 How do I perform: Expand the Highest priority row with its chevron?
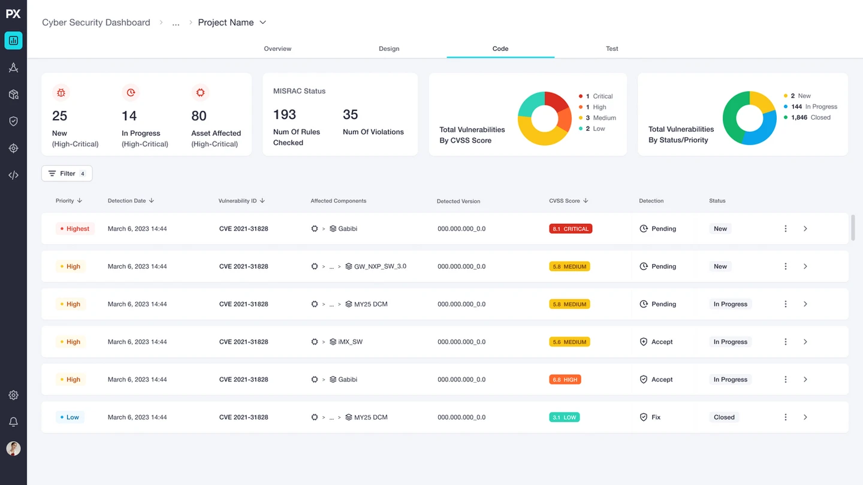coord(805,229)
